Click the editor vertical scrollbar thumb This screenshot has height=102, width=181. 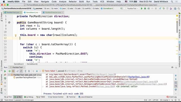(x=177, y=27)
